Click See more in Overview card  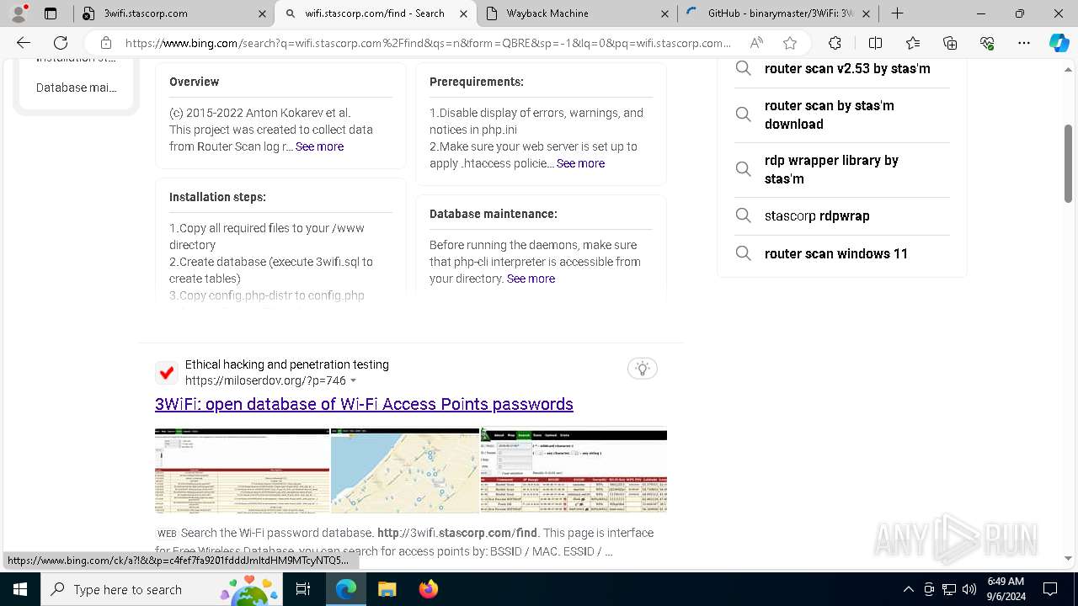319,146
